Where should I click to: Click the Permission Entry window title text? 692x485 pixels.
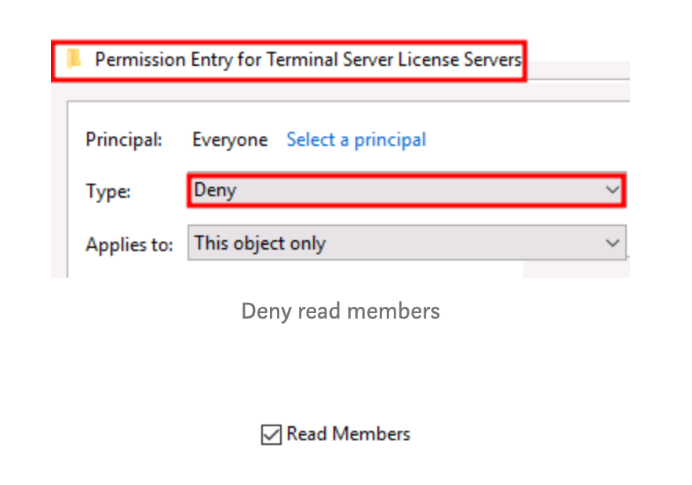coord(308,59)
